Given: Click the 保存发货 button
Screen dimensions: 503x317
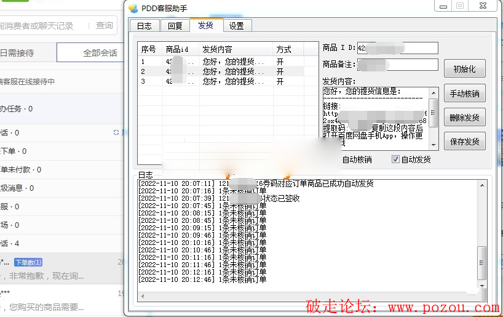Looking at the screenshot, I should tap(464, 142).
